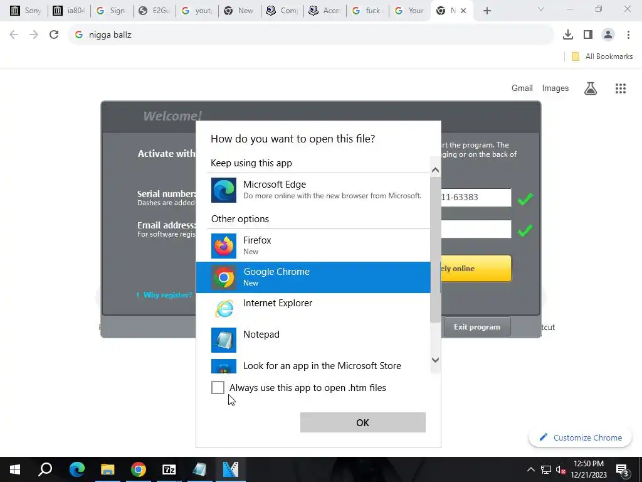This screenshot has height=482, width=642.
Task: Enable Always use this app for .htm files
Action: (218, 387)
